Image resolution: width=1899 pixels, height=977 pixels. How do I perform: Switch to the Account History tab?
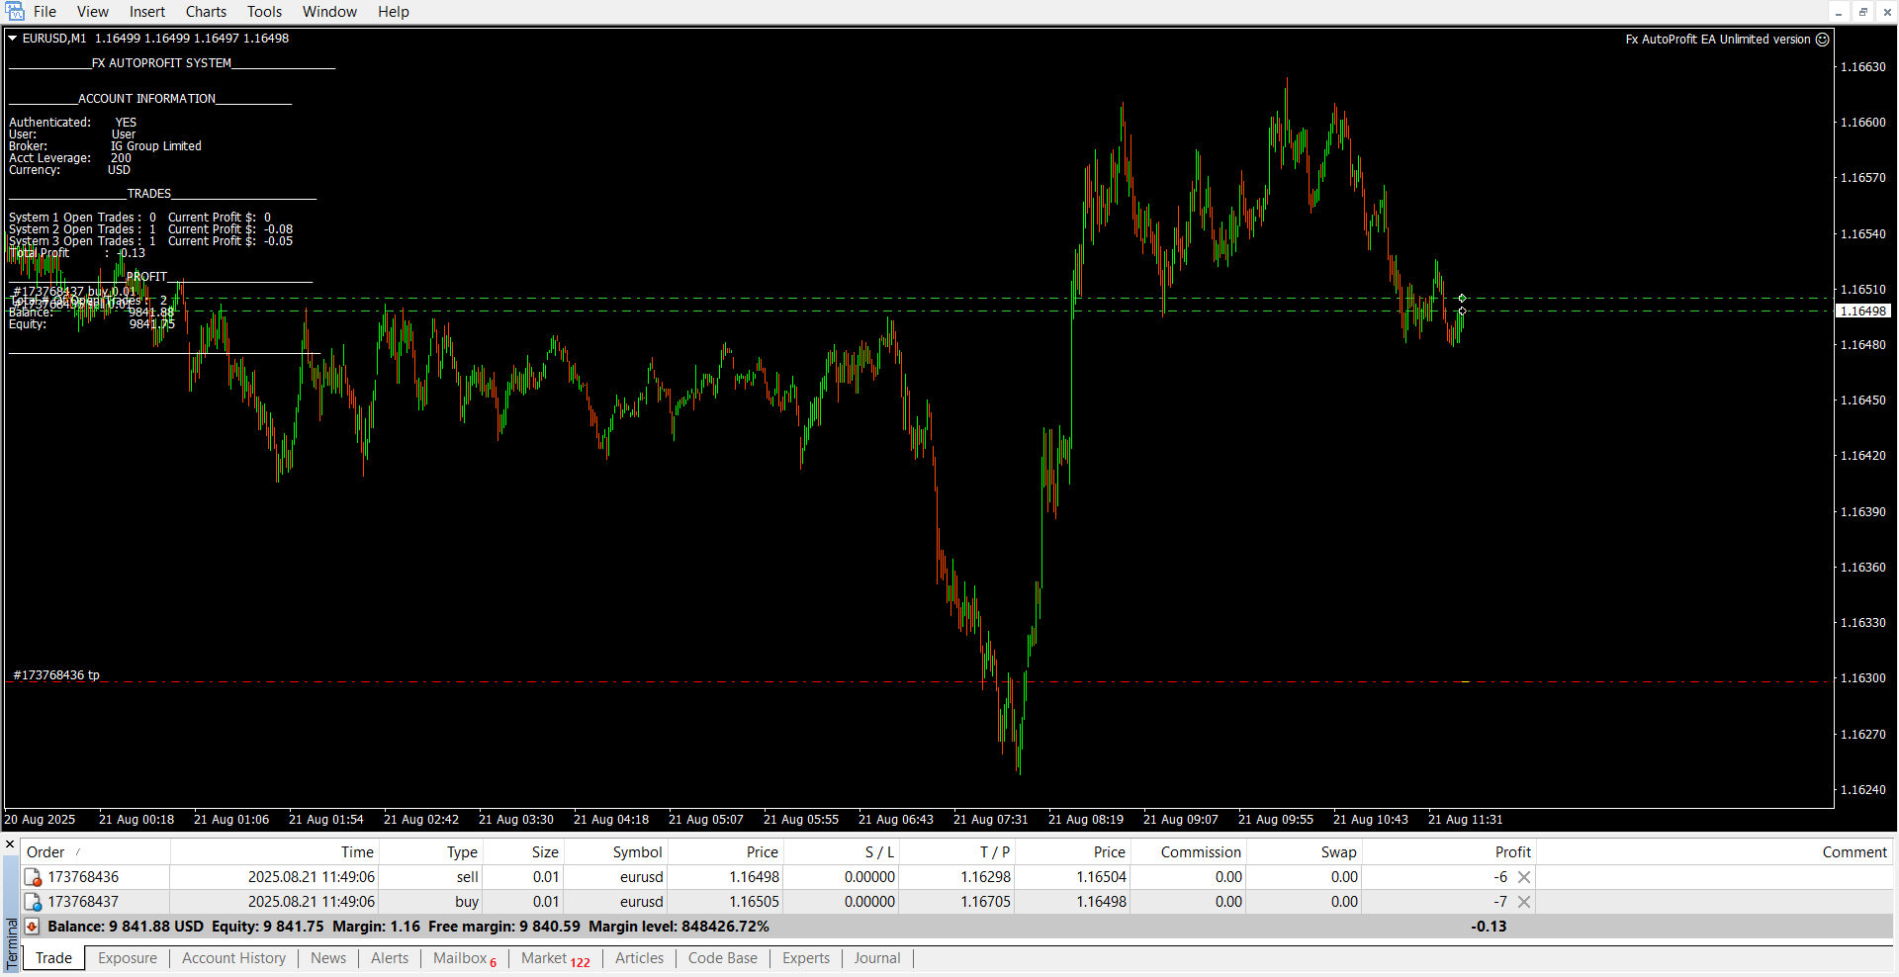coord(233,958)
